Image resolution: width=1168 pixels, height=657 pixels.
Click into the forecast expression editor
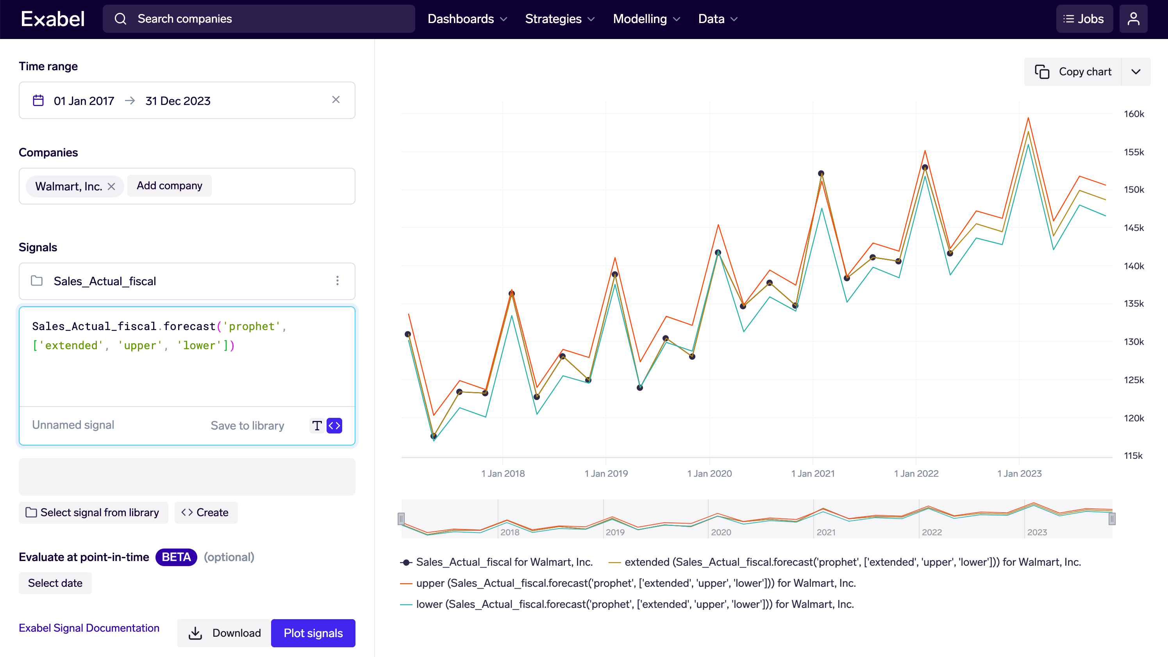click(x=187, y=357)
